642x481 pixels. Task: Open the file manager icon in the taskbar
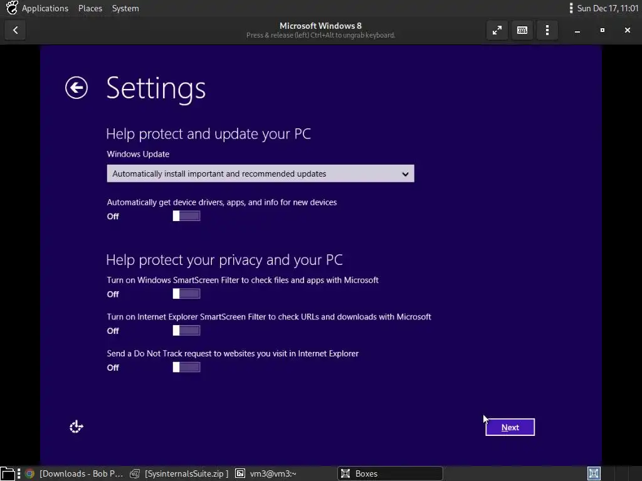coord(8,473)
